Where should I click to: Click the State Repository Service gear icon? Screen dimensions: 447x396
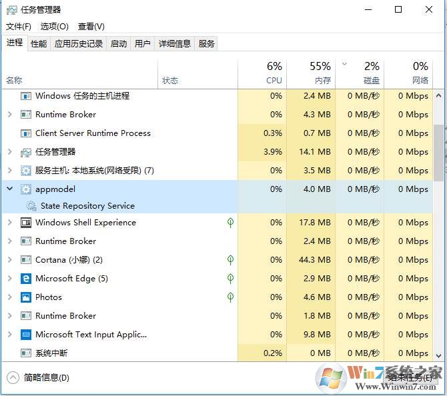(x=31, y=206)
